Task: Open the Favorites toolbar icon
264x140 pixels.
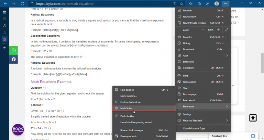Action: click(190, 3)
